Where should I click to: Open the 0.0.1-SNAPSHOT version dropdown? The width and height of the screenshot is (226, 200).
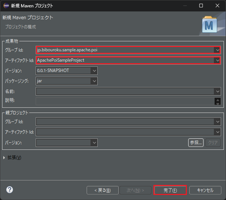94,71
